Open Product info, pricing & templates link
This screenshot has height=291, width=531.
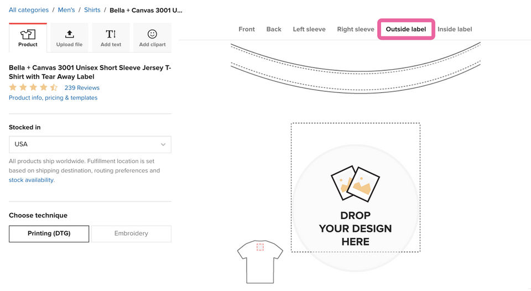pos(53,97)
